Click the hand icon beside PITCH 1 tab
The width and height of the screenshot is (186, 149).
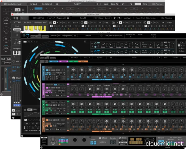click(x=44, y=61)
